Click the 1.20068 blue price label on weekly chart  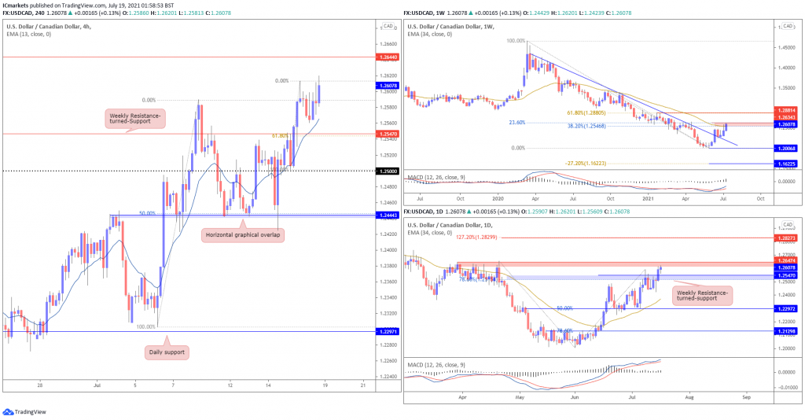point(785,148)
